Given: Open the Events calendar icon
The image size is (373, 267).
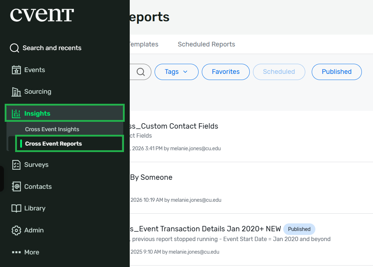Looking at the screenshot, I should [x=16, y=70].
